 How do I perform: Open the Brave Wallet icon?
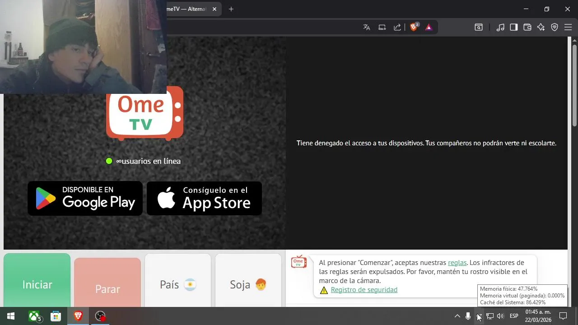[x=527, y=27]
